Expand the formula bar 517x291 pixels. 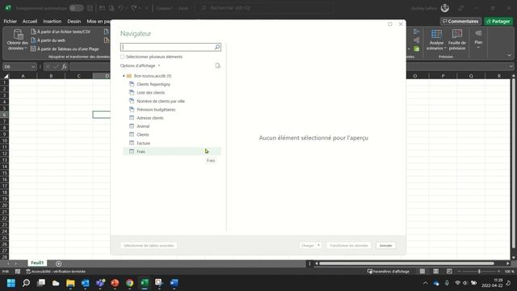click(x=511, y=66)
